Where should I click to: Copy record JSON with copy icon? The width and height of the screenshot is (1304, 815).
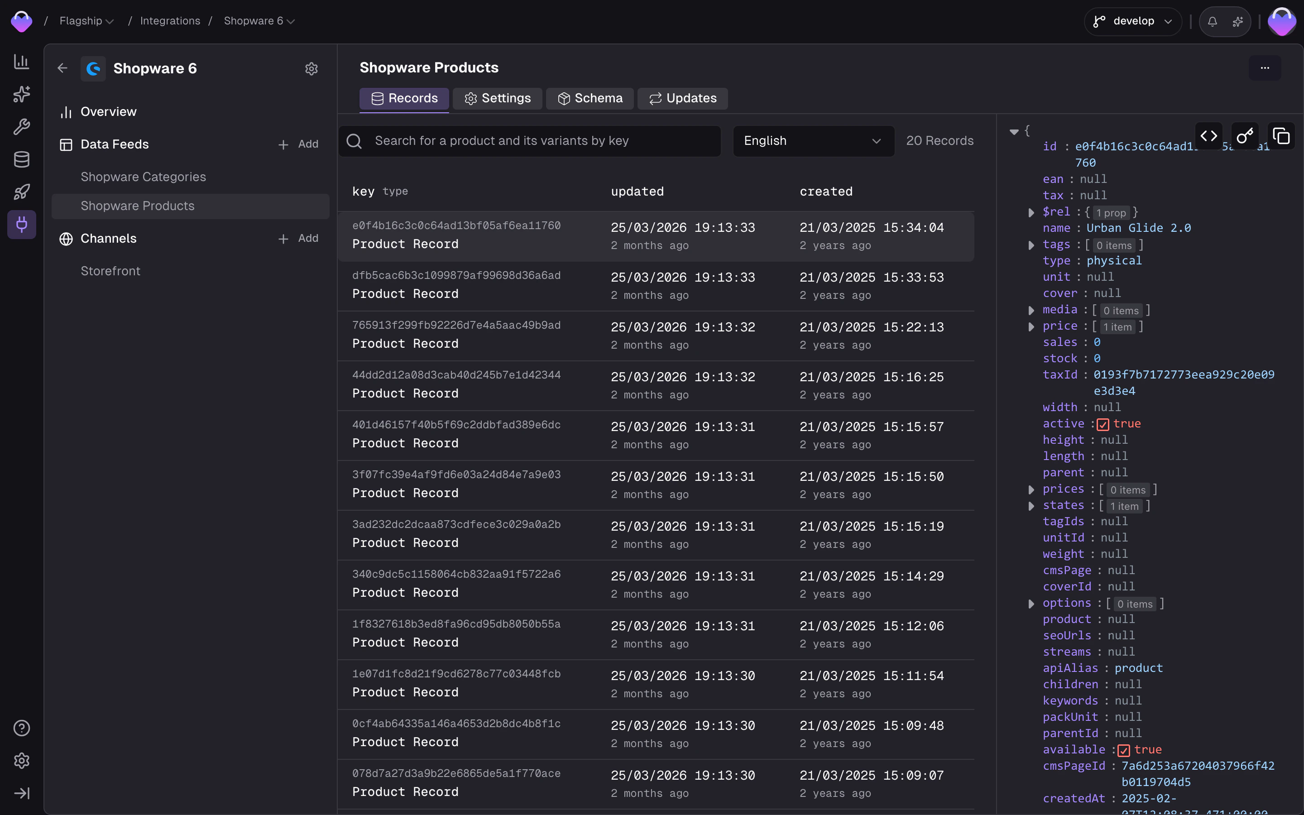(x=1281, y=136)
